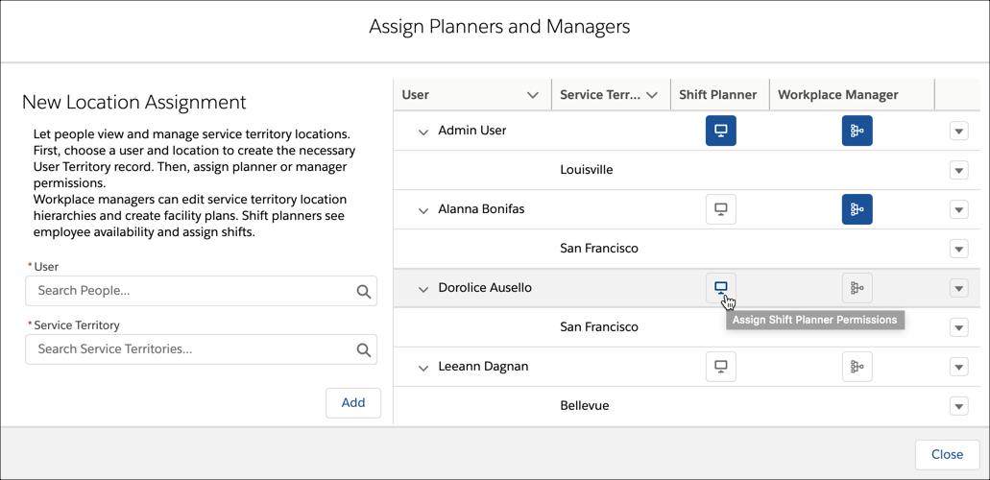Add the new location assignment

[353, 403]
